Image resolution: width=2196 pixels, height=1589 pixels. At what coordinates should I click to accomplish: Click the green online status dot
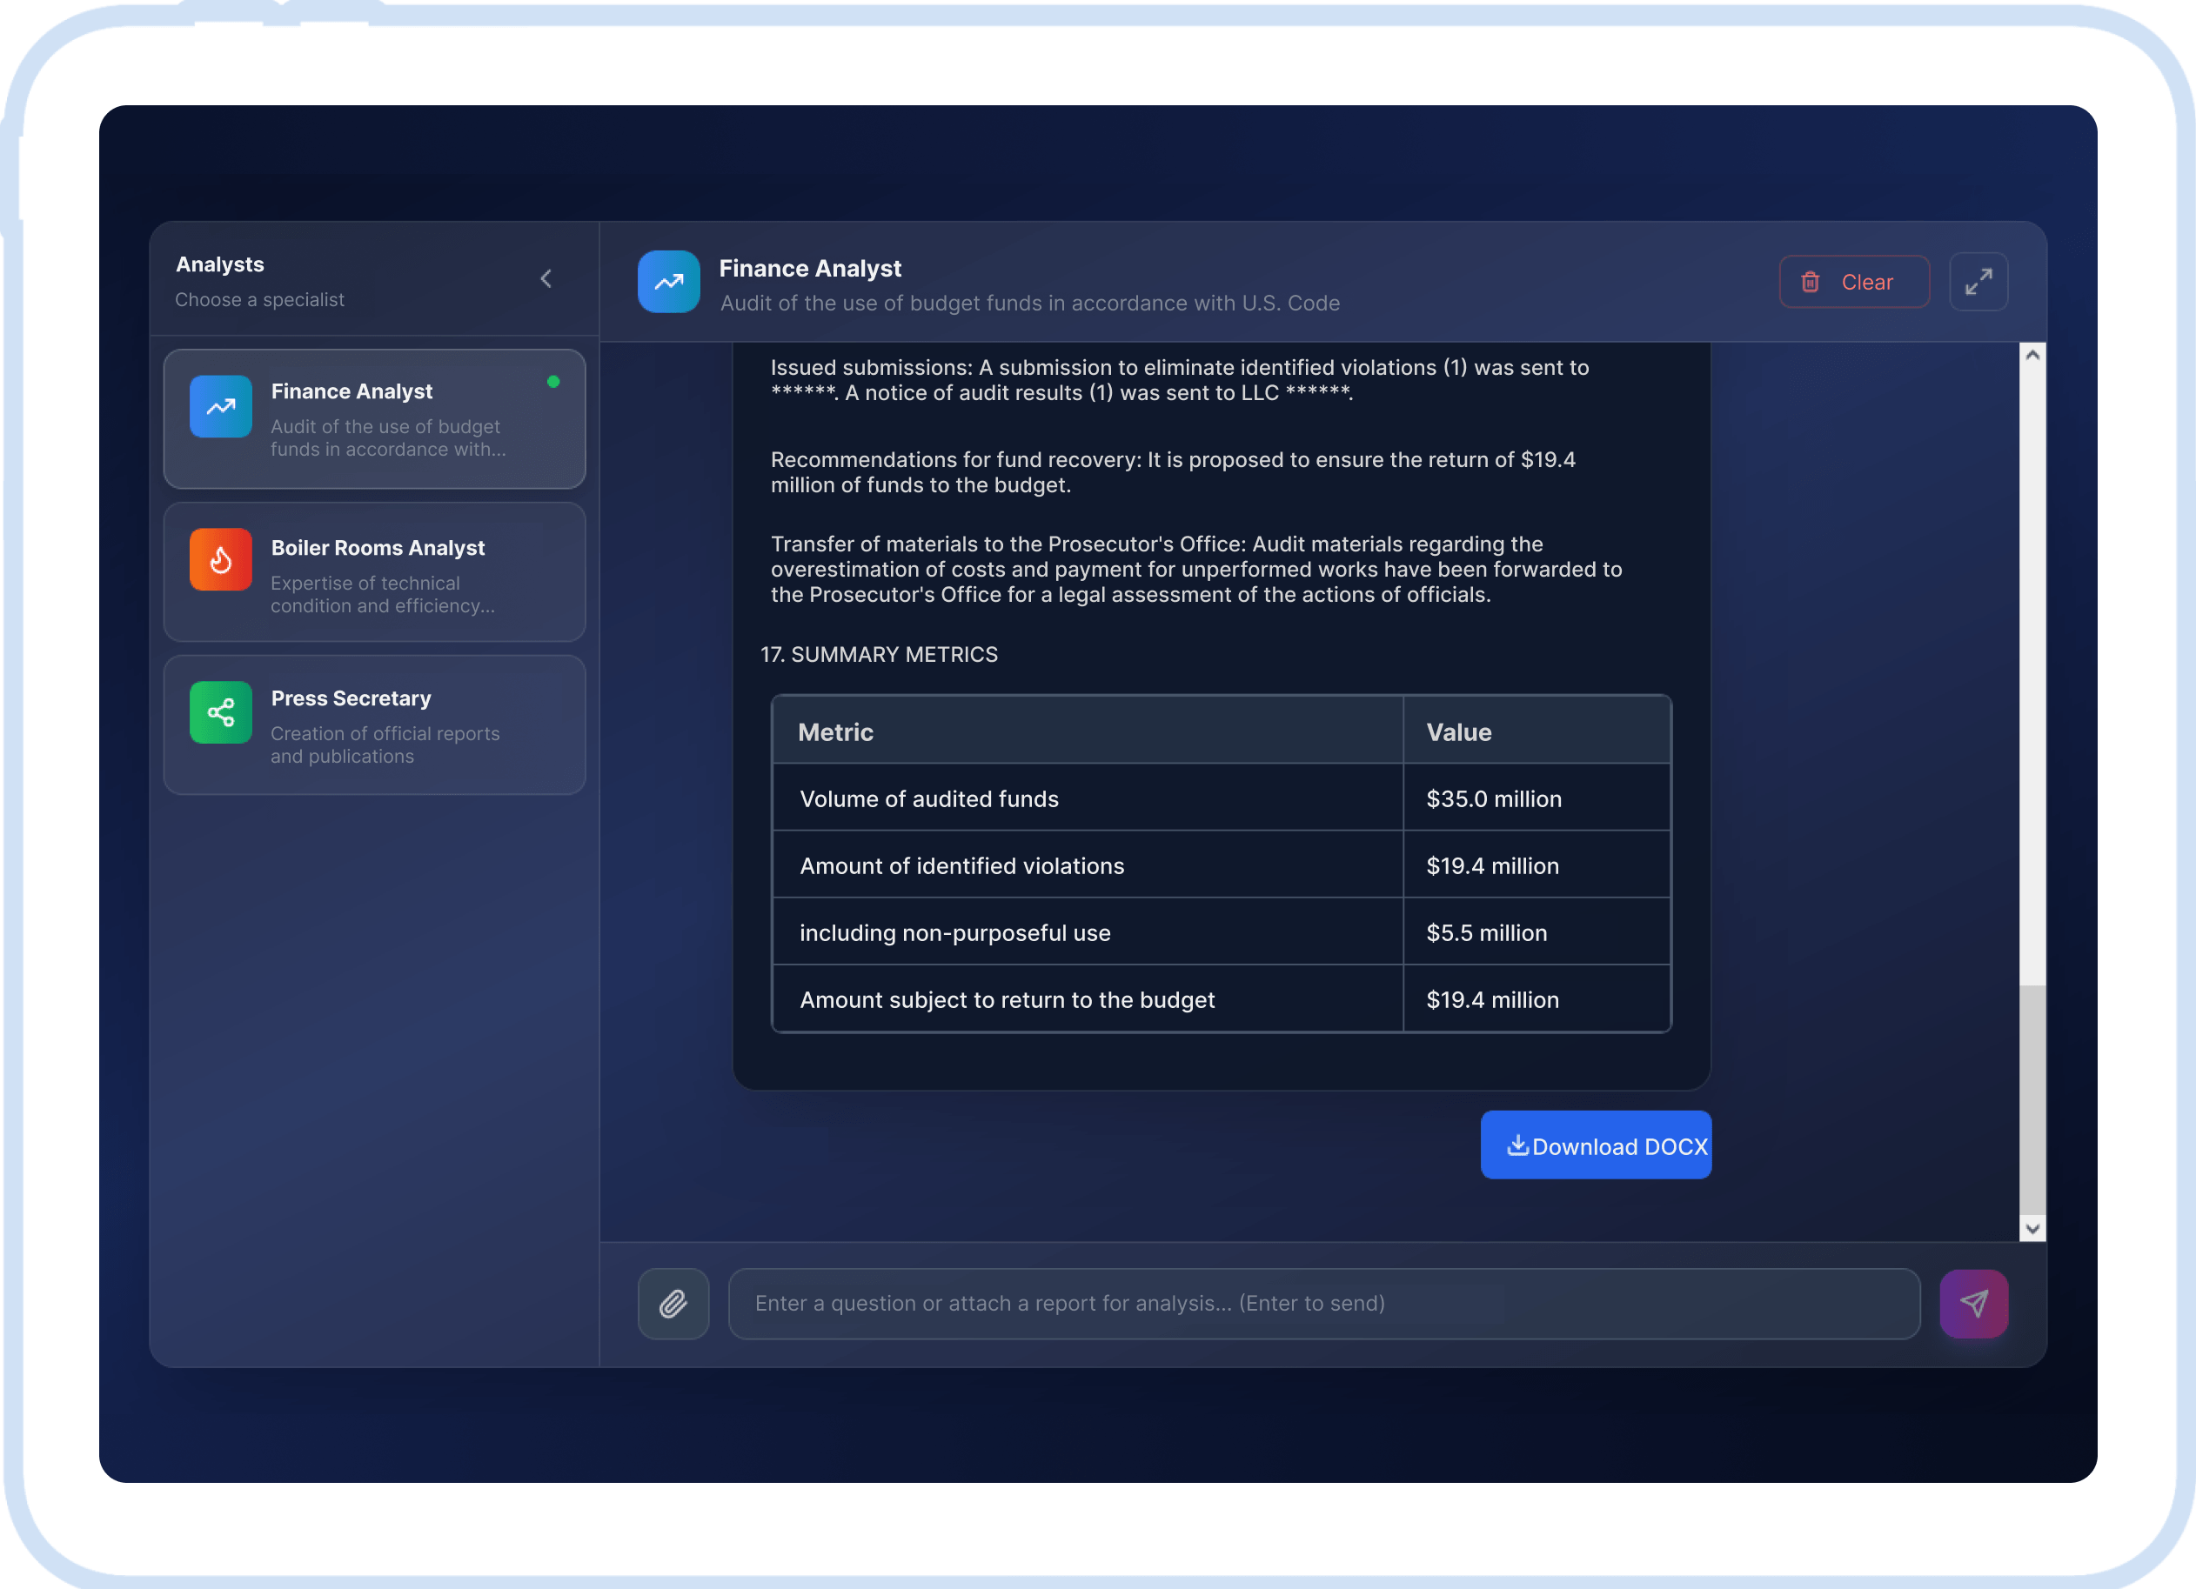pyautogui.click(x=552, y=381)
